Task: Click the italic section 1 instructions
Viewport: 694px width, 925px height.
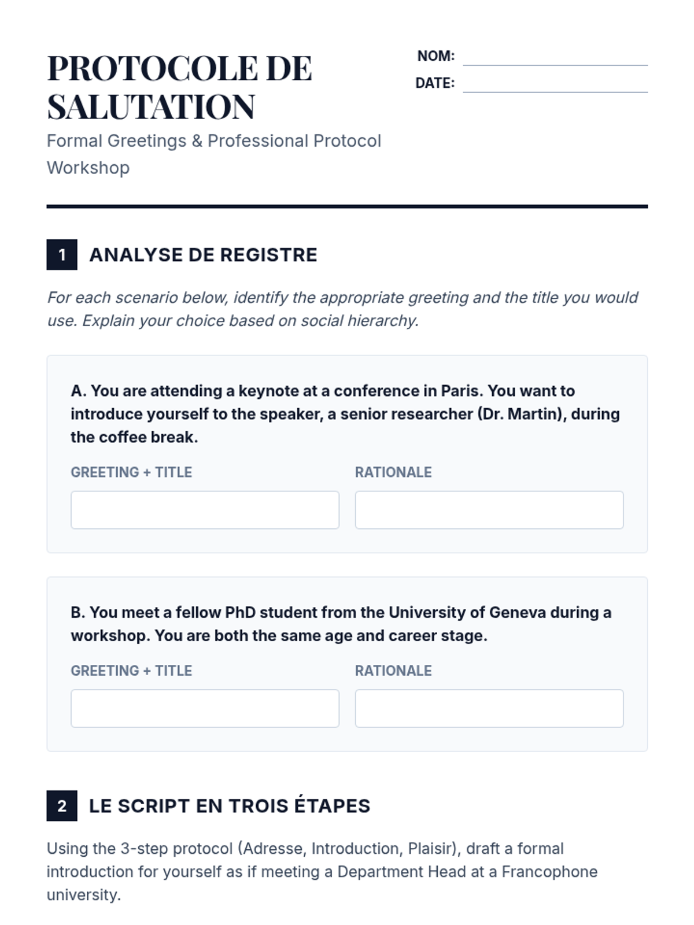Action: [x=342, y=309]
